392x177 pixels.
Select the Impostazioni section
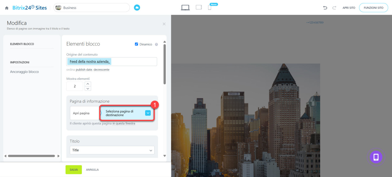[x=20, y=62]
